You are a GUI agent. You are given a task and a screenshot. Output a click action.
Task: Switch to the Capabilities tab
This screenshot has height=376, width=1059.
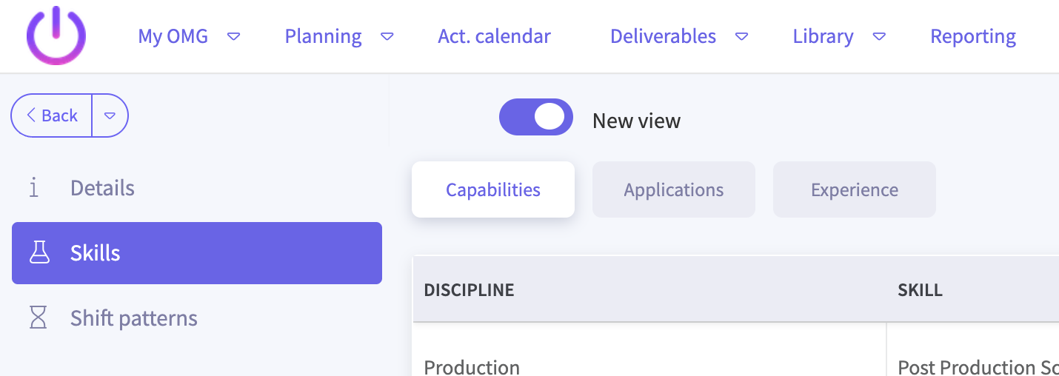[493, 189]
